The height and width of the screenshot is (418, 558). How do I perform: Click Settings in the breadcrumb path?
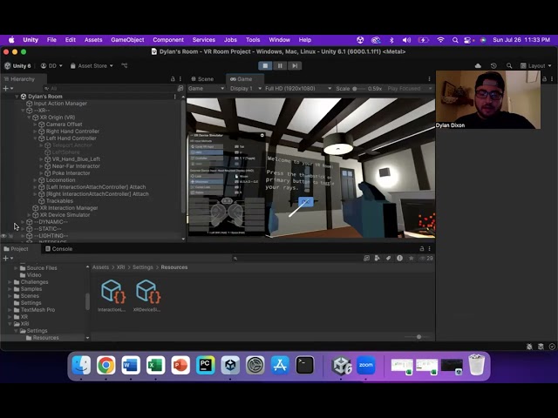[x=143, y=267]
